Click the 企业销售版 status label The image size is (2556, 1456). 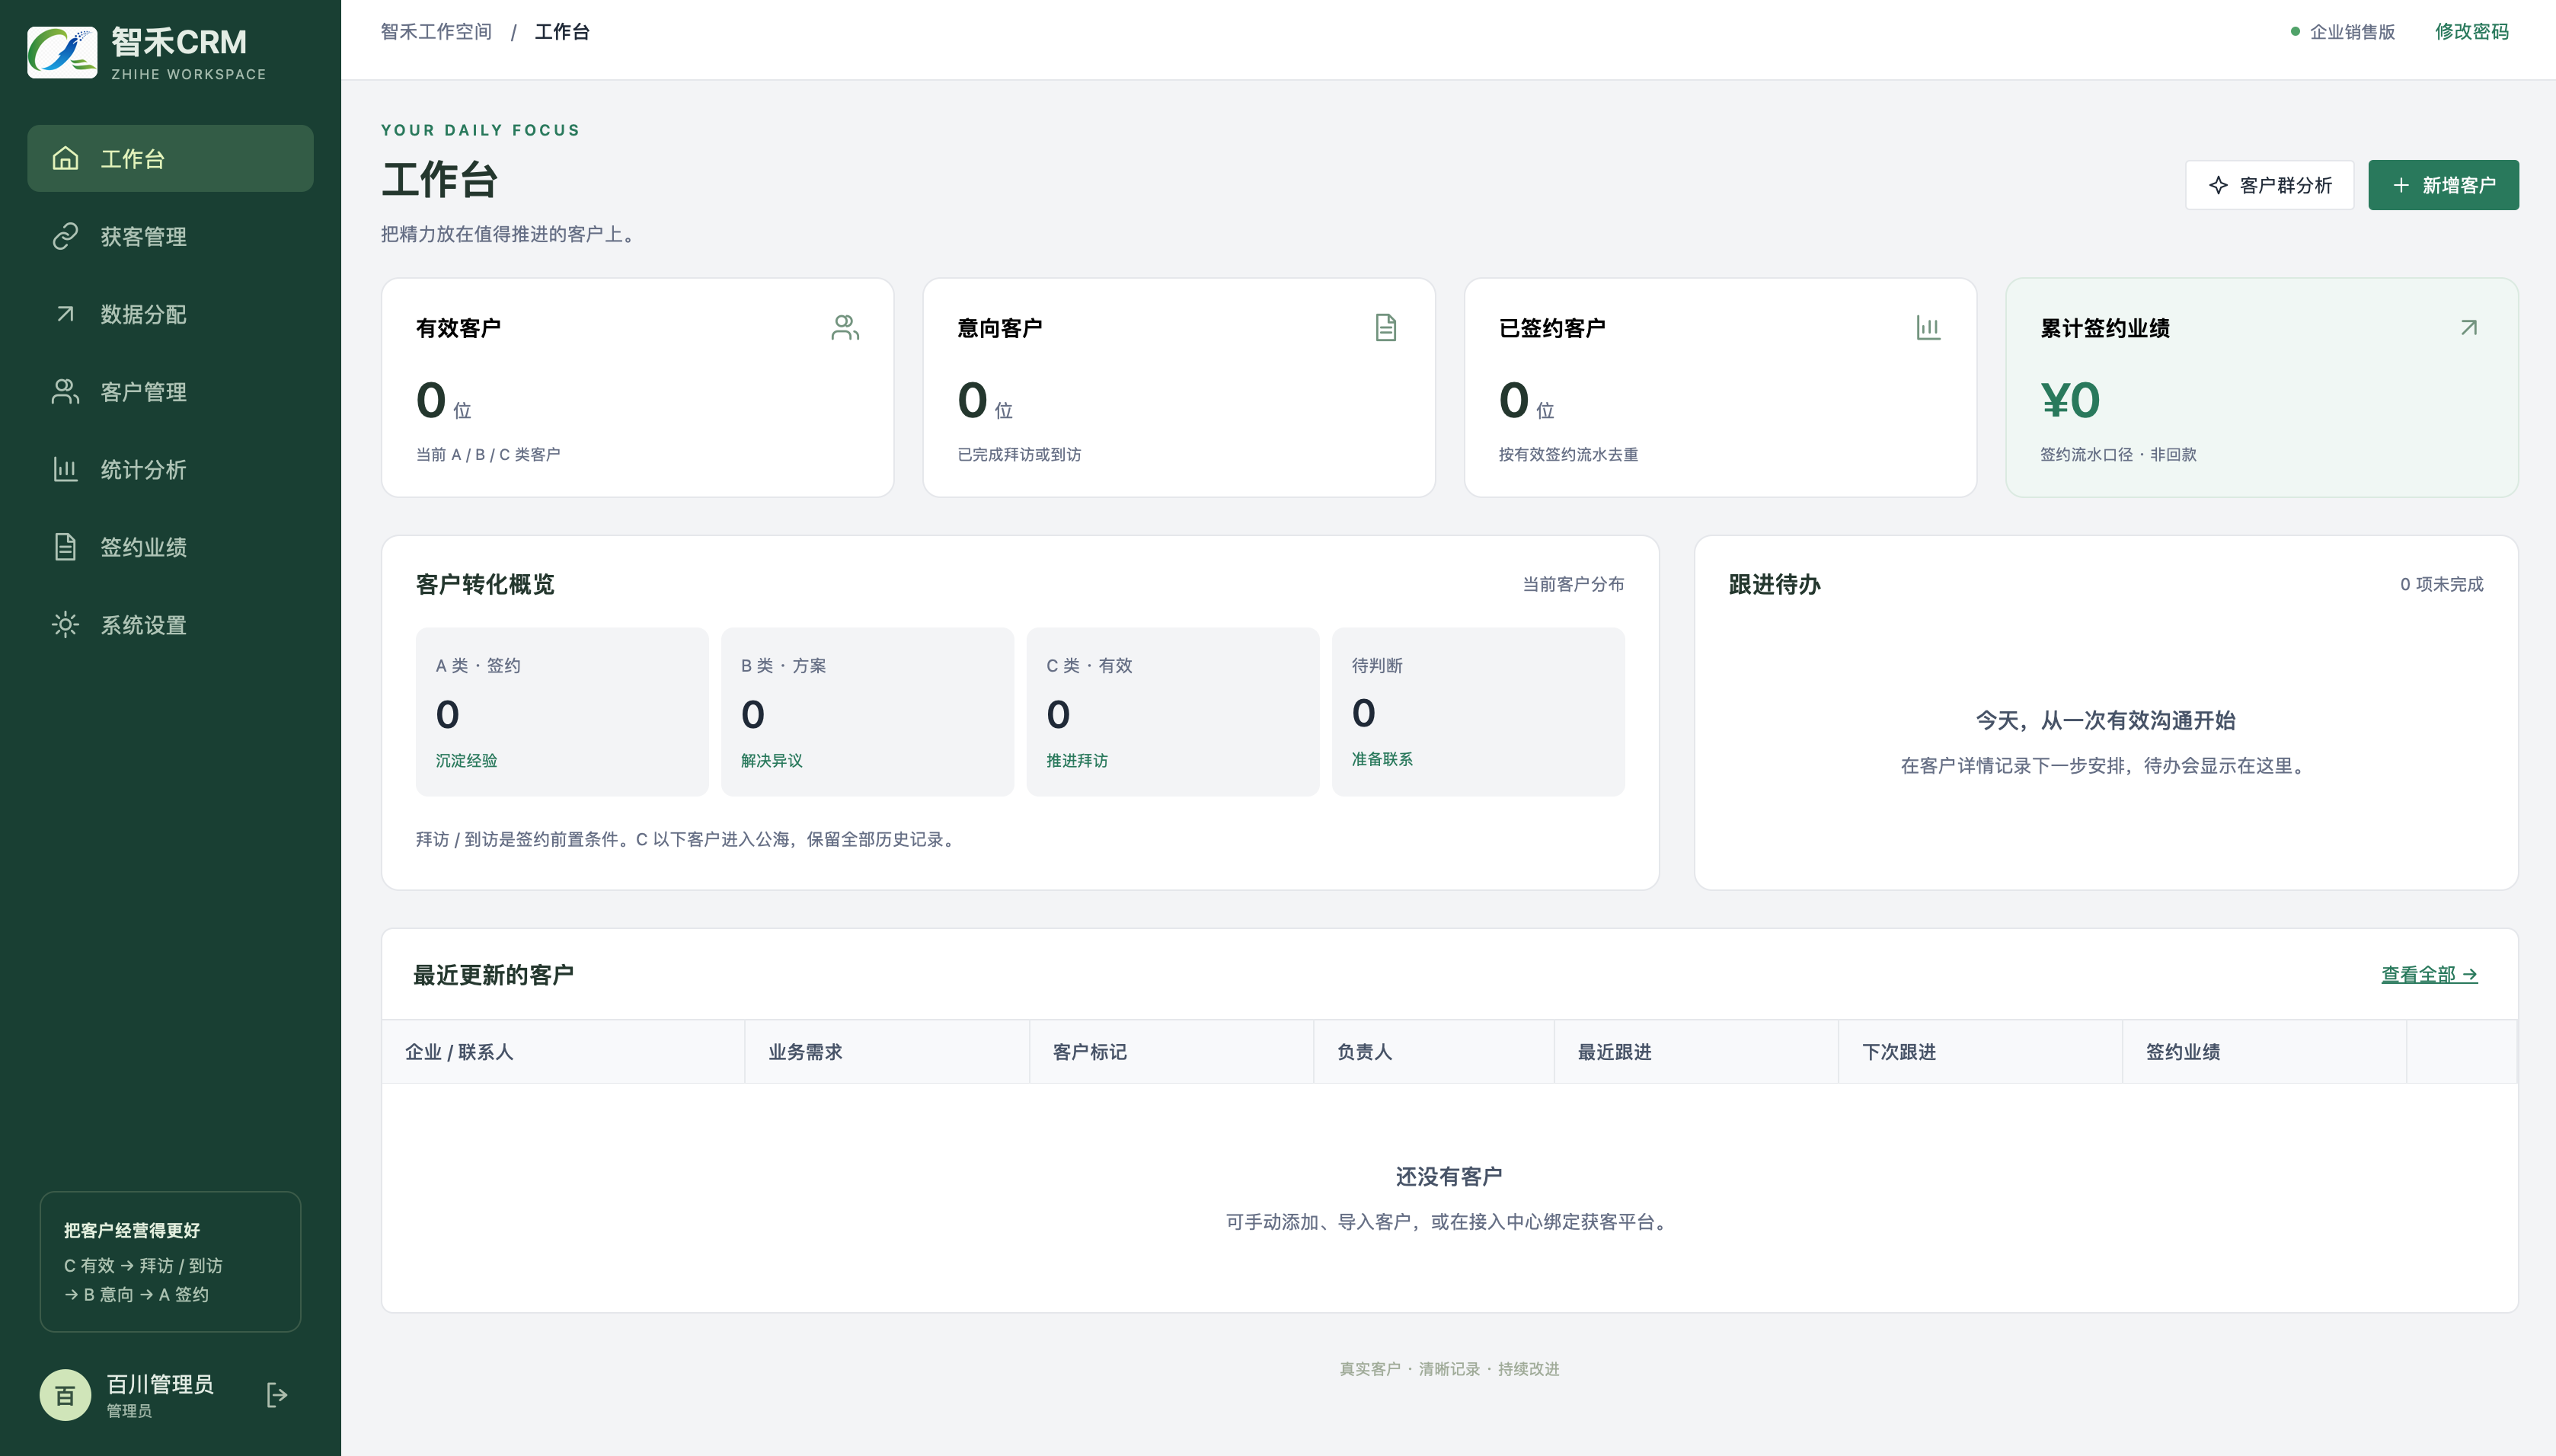(x=2343, y=32)
